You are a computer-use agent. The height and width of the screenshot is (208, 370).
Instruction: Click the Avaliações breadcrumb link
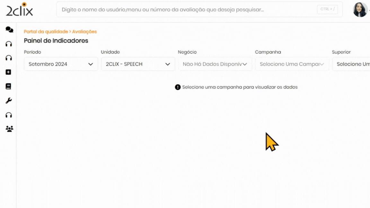(84, 31)
